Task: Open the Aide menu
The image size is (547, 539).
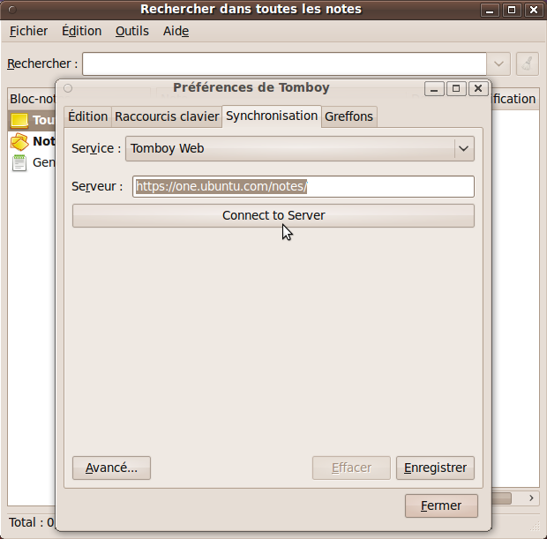Action: click(x=176, y=31)
